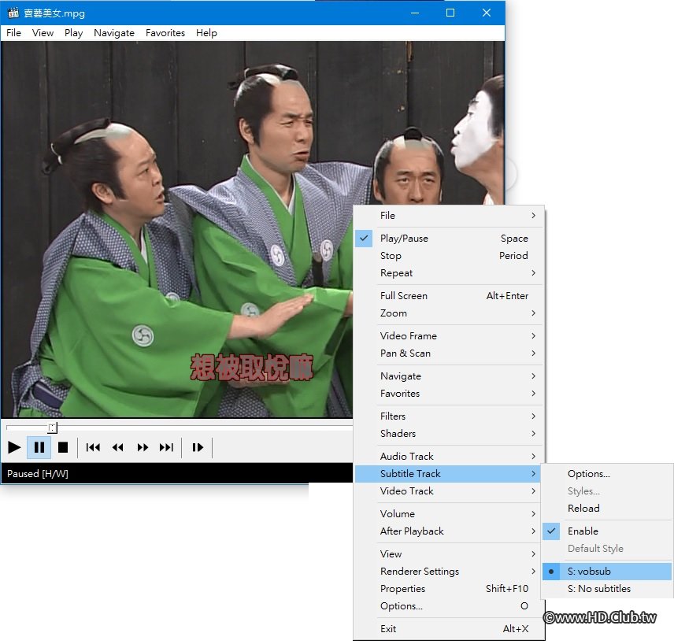Click the Stop square button
674x644 pixels.
[63, 447]
